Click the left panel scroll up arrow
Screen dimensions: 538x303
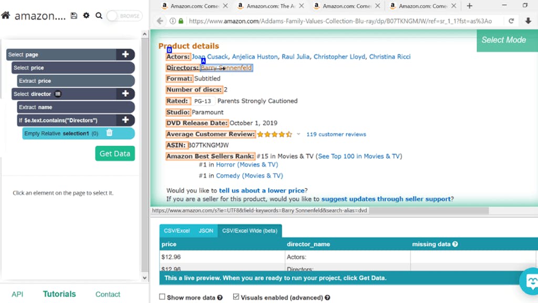(x=144, y=34)
